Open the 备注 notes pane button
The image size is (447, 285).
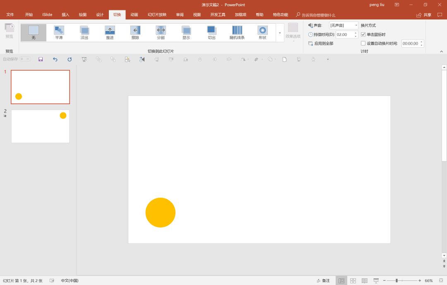point(323,280)
